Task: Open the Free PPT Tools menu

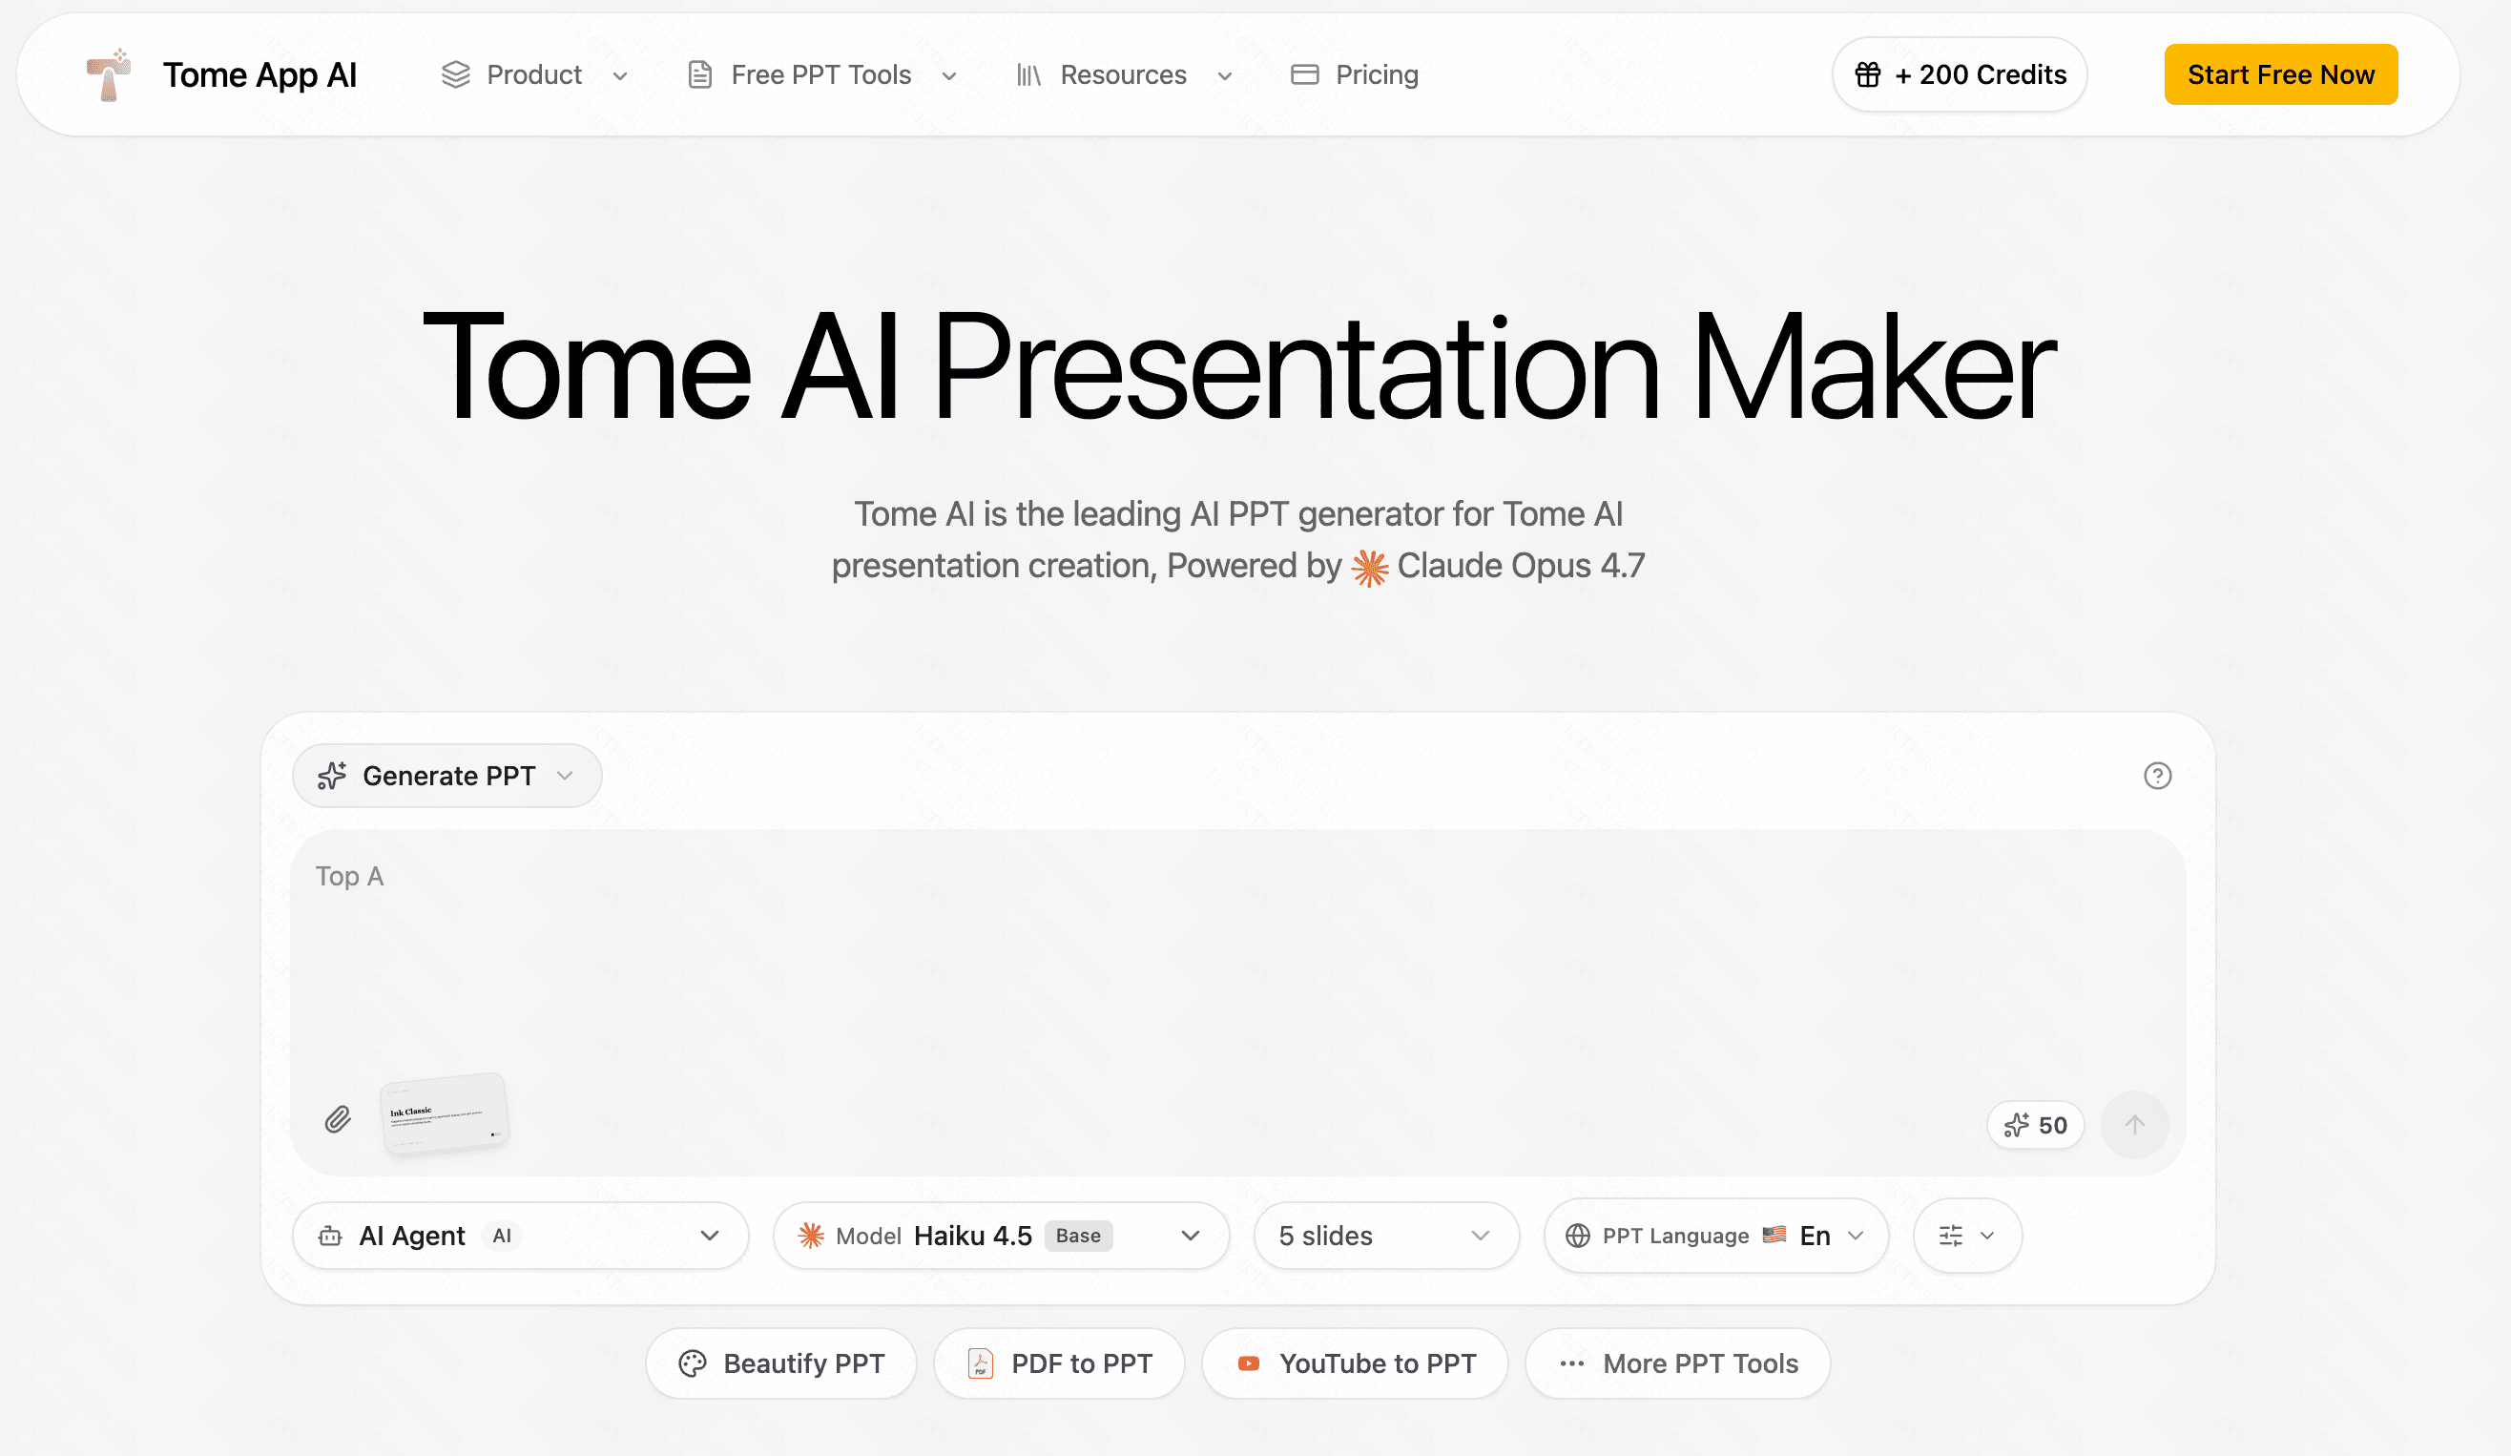Action: (x=822, y=74)
